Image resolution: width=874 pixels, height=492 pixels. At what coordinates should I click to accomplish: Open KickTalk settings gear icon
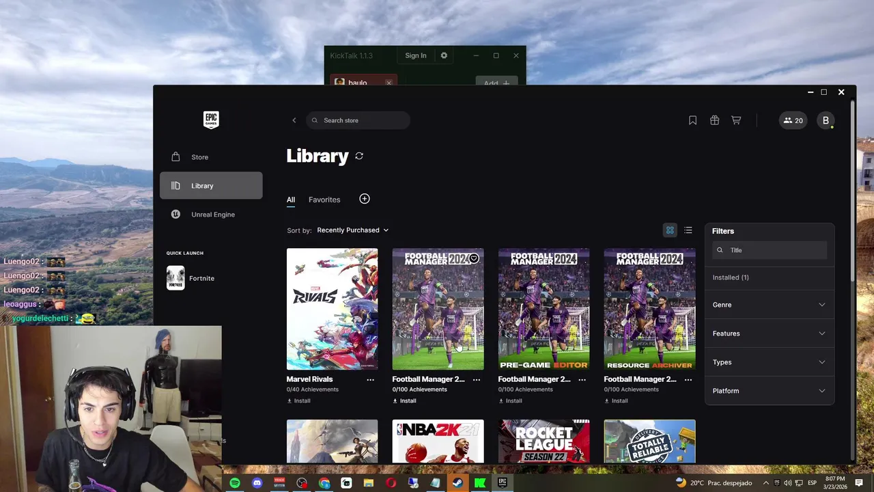click(444, 55)
